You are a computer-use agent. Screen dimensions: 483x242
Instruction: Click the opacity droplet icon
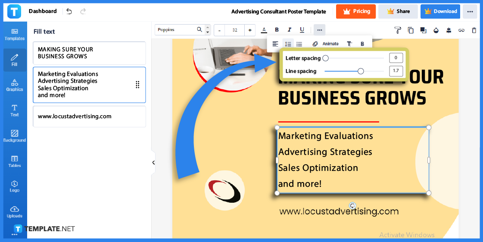(436, 30)
